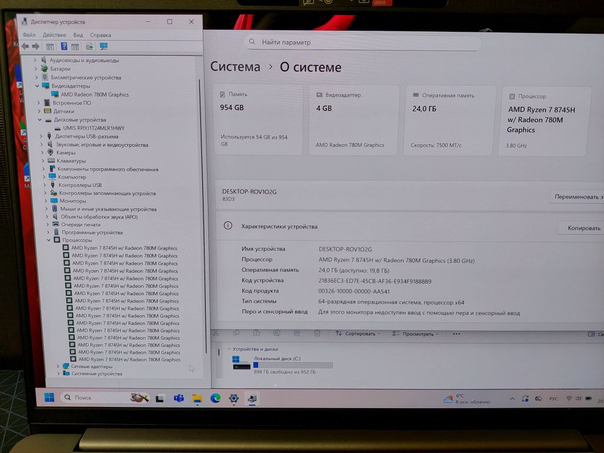Click the Windows Start button
This screenshot has height=453, width=604.
pos(49,397)
